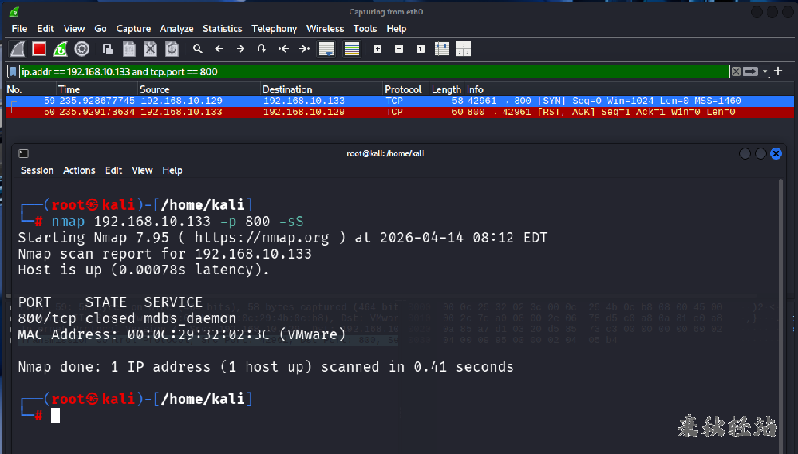Viewport: 798px width, 454px height.
Task: Sort packets by the Protocol column header
Action: [403, 89]
